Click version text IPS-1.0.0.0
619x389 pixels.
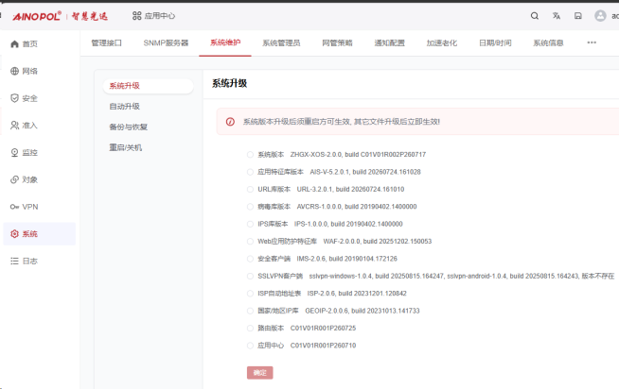[310, 224]
